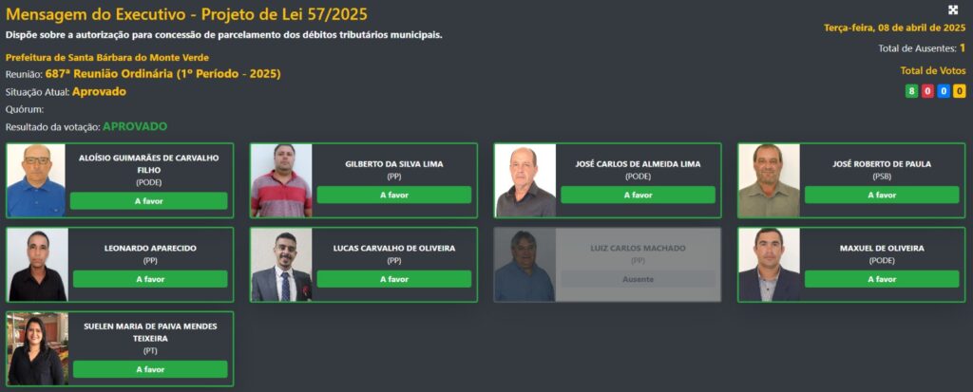Click the green votes-in-favor badge showing 8
The height and width of the screenshot is (392, 973).
[911, 91]
